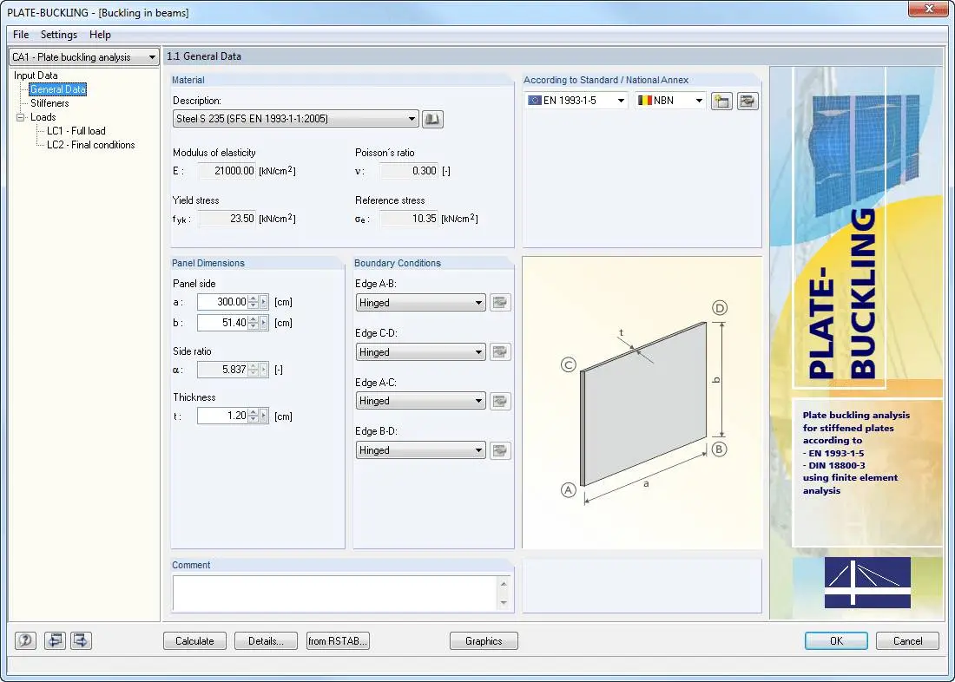This screenshot has height=682, width=955.
Task: Select General Data in the tree
Action: [58, 89]
